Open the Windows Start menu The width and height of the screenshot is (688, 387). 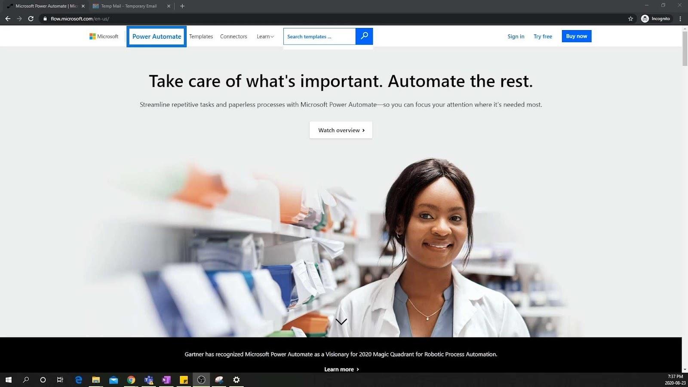click(8, 380)
